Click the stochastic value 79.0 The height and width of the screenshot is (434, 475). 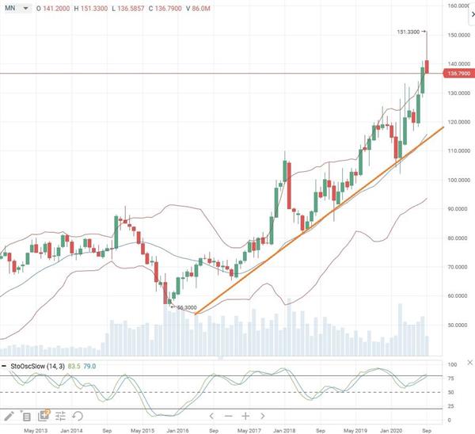coord(89,367)
